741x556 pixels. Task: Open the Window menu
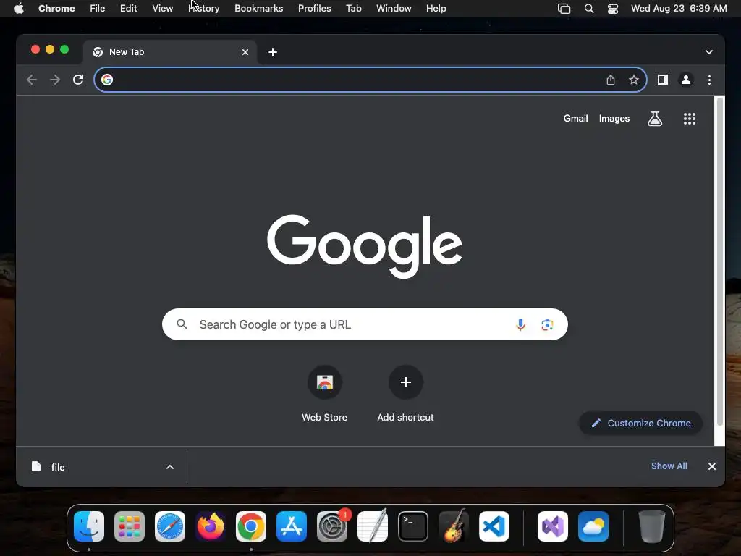tap(394, 9)
